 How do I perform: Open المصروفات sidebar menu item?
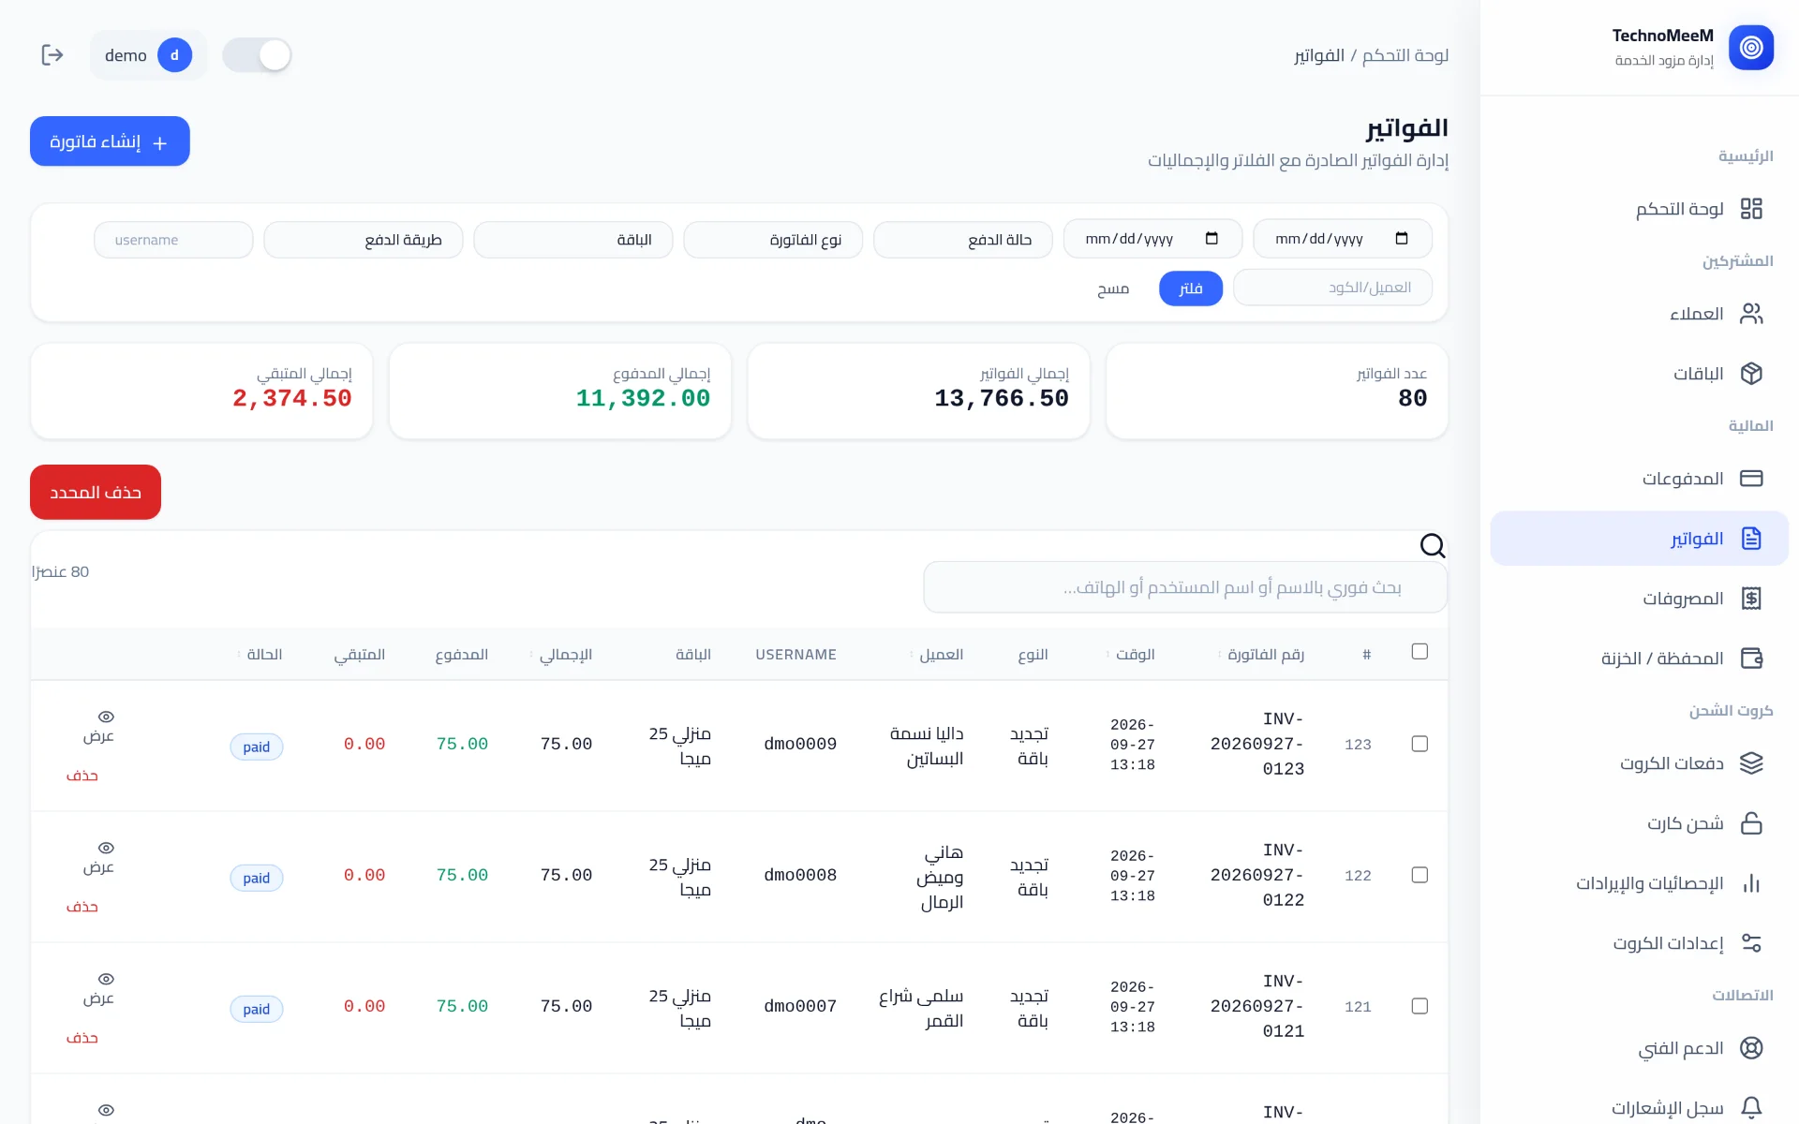(1640, 599)
